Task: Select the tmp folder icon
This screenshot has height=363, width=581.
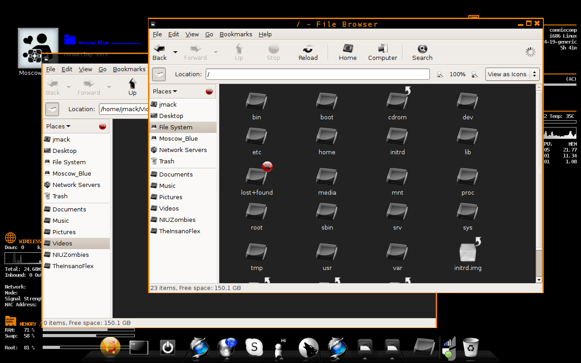Action: [x=256, y=252]
